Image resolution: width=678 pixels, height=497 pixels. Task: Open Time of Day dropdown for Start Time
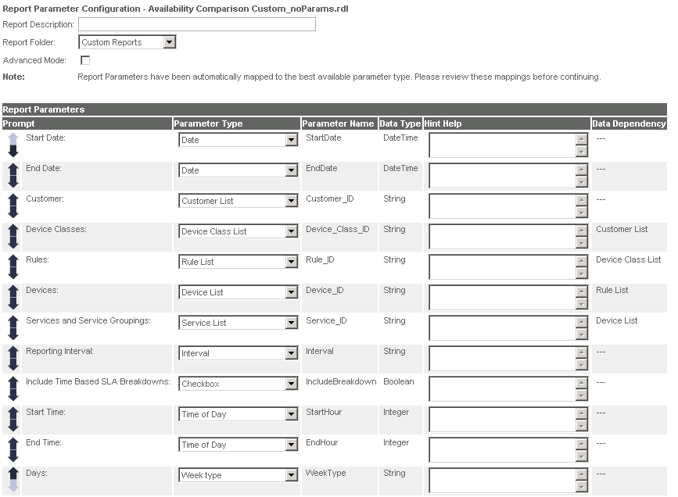click(239, 414)
